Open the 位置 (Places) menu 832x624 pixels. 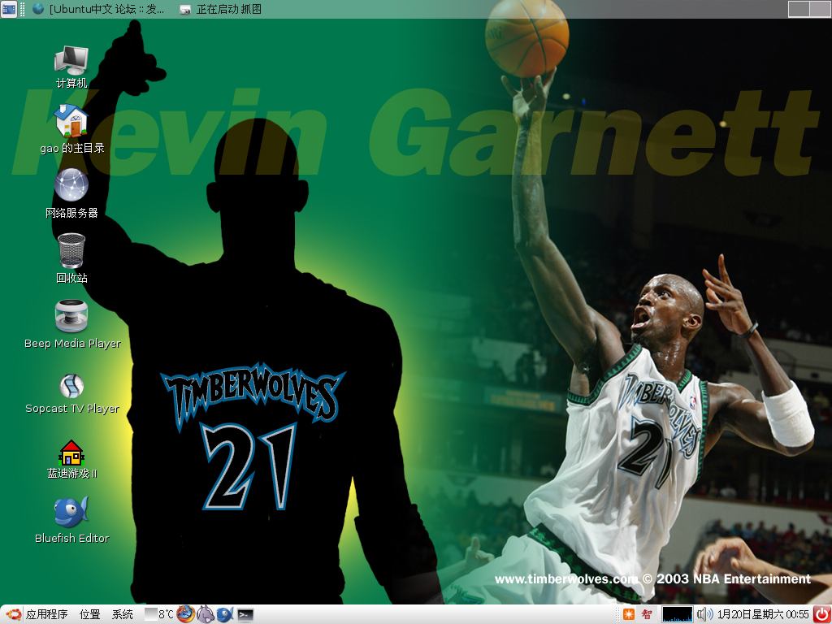click(89, 614)
